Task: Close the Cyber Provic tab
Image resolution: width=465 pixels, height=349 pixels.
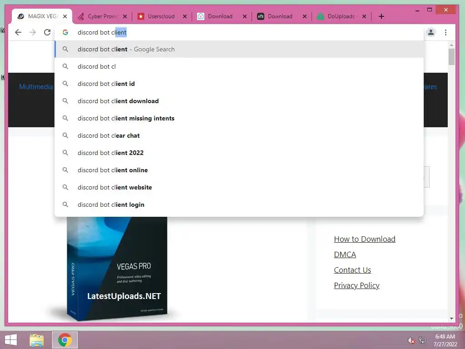Action: tap(125, 16)
